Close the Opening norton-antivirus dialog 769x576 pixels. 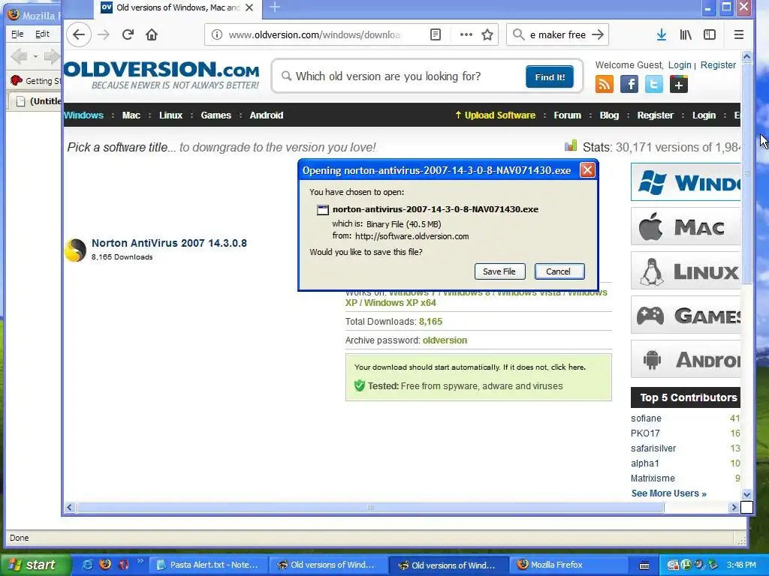(x=587, y=170)
